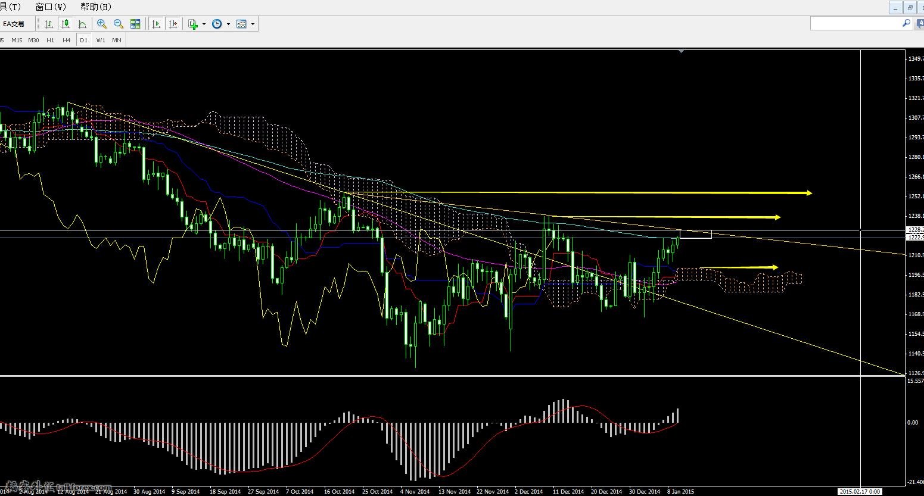Image resolution: width=924 pixels, height=496 pixels.
Task: Open the 窗口(W) menu
Action: (51, 7)
